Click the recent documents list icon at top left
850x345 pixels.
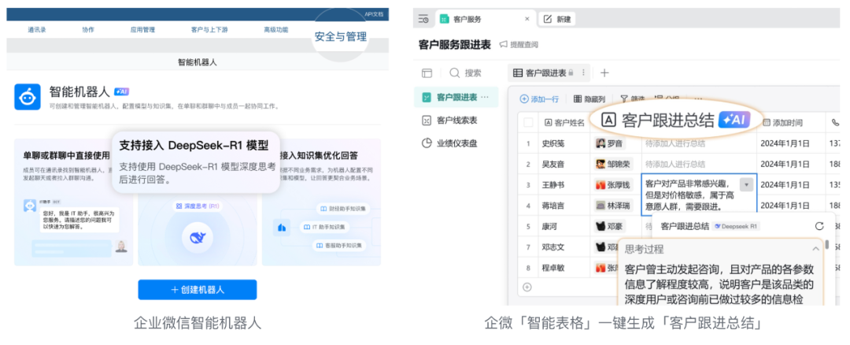point(423,19)
